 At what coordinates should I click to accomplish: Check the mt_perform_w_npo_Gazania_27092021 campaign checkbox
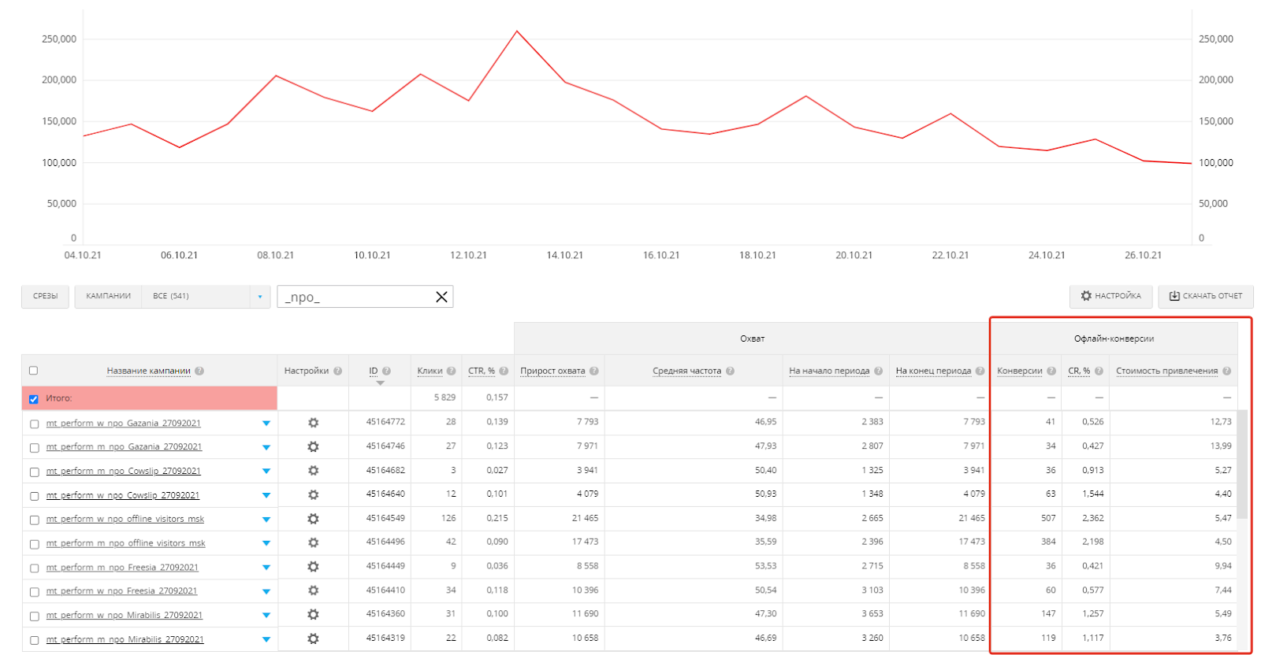pos(34,424)
